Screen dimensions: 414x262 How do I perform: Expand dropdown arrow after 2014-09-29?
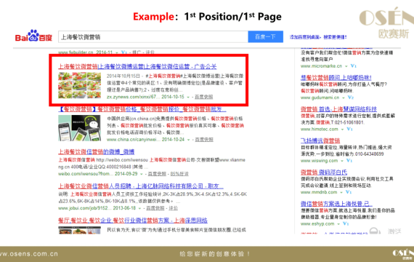point(142,174)
